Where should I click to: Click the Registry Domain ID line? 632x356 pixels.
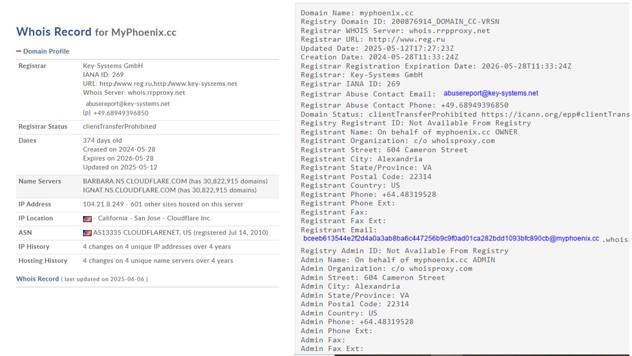pyautogui.click(x=400, y=22)
